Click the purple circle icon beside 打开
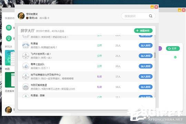The width and height of the screenshot is (186, 124). point(160,49)
